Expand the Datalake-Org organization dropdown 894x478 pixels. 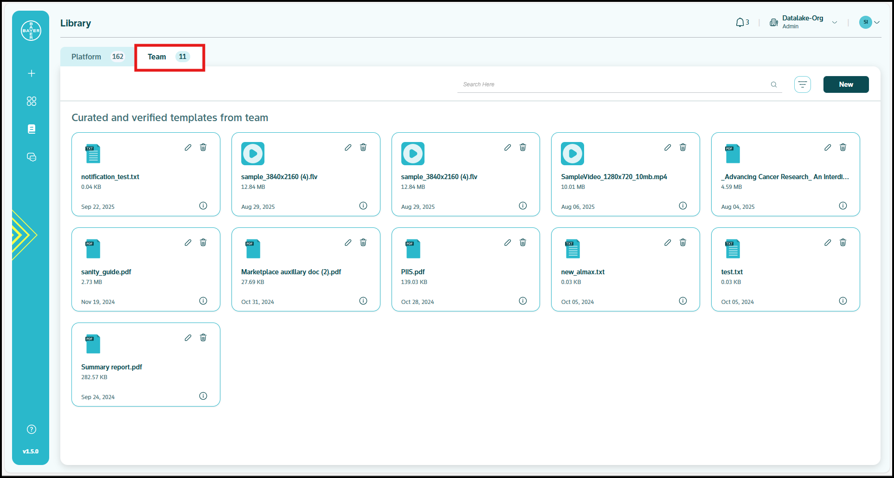tap(834, 22)
